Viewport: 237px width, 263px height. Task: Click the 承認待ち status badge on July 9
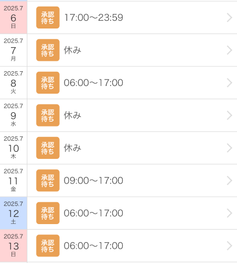[x=48, y=115]
